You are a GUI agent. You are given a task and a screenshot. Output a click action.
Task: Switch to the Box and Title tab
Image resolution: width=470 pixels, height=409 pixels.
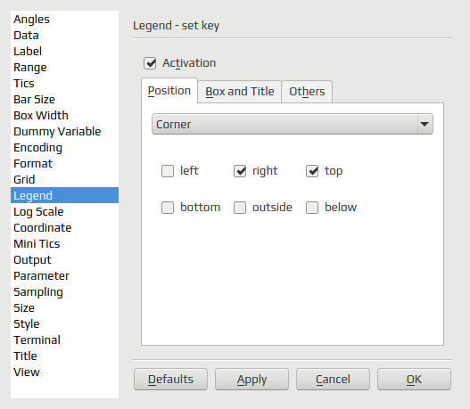(240, 92)
